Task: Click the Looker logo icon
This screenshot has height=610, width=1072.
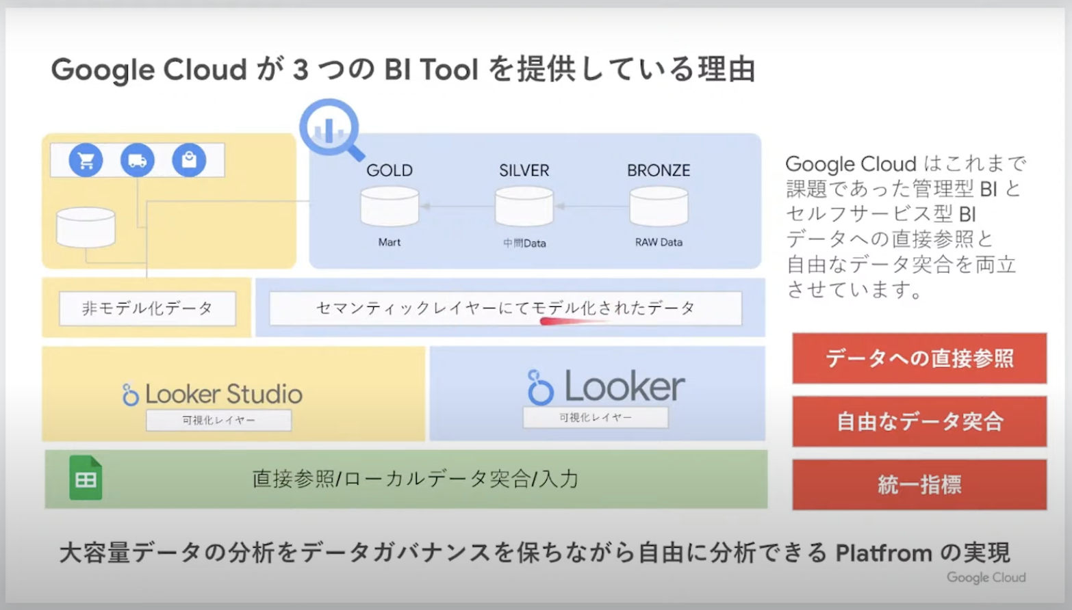Action: pos(540,387)
